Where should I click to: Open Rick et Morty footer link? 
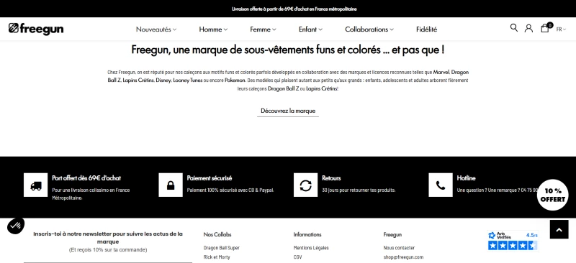pos(217,257)
